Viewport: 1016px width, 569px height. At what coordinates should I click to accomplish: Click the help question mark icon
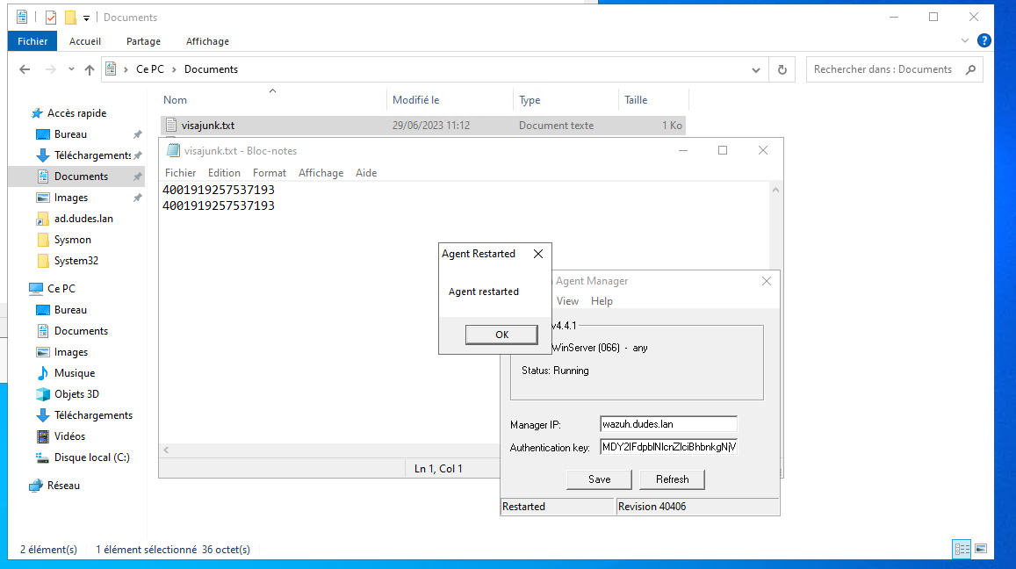pyautogui.click(x=984, y=40)
